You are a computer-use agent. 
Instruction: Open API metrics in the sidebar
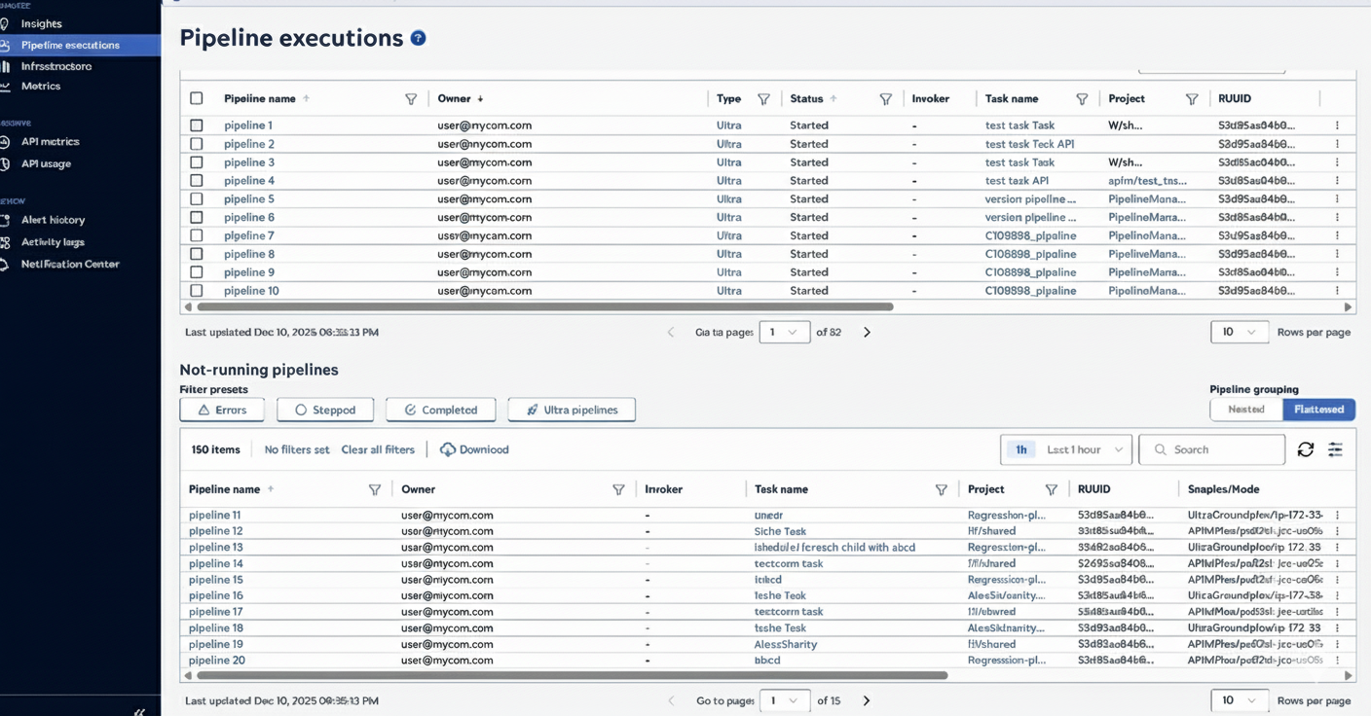pyautogui.click(x=51, y=142)
